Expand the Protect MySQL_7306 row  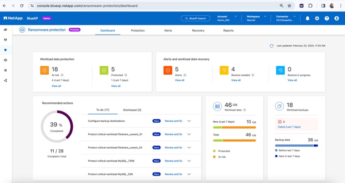(189, 161)
